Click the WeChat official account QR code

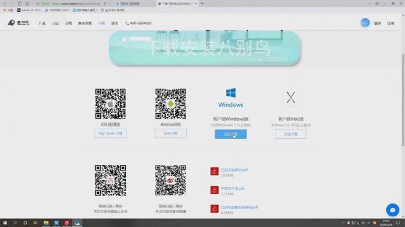[110, 180]
